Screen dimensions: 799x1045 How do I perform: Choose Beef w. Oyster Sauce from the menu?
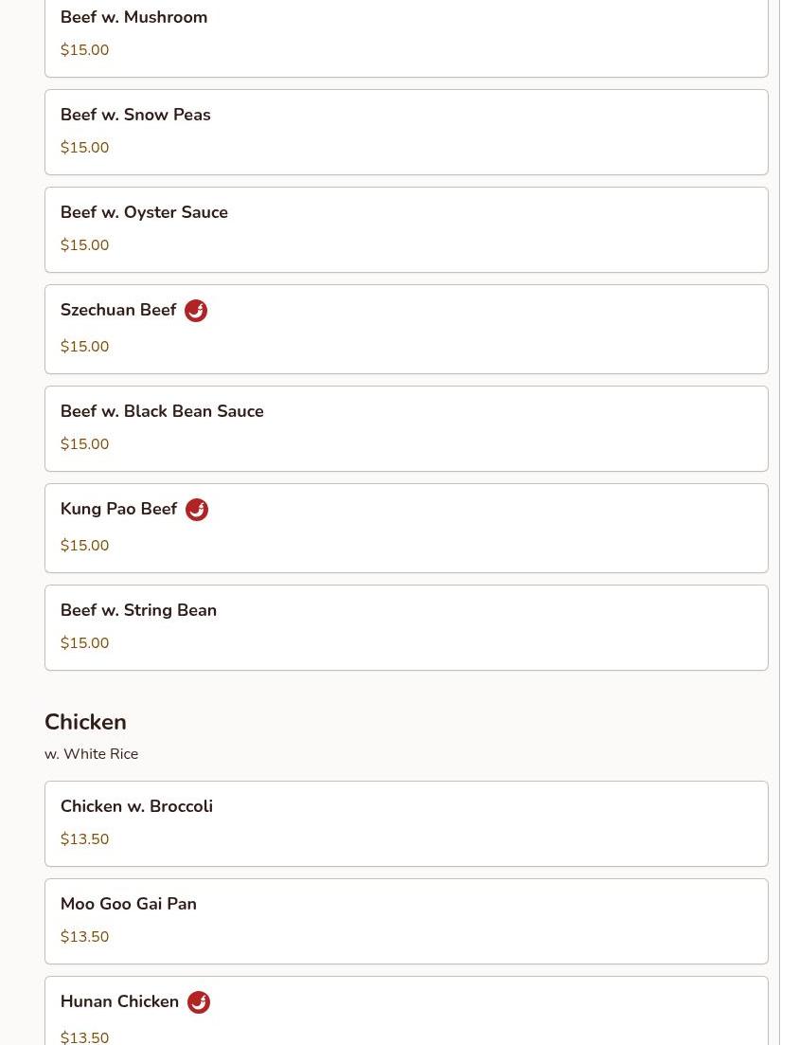click(x=406, y=230)
